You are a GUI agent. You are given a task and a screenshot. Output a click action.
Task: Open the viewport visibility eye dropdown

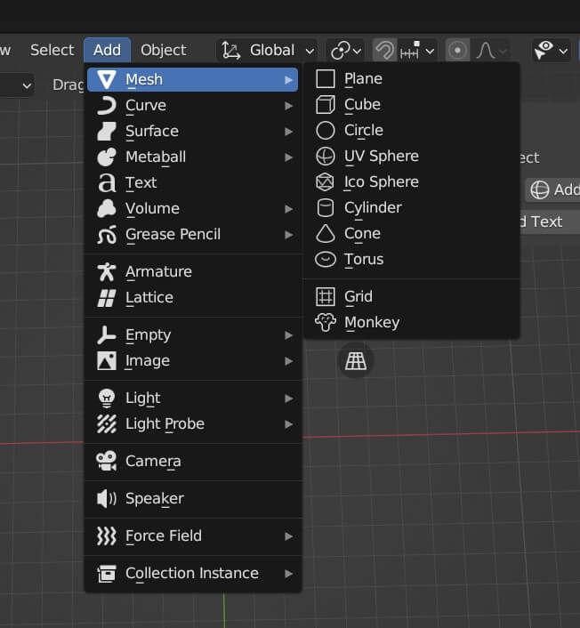tap(551, 51)
